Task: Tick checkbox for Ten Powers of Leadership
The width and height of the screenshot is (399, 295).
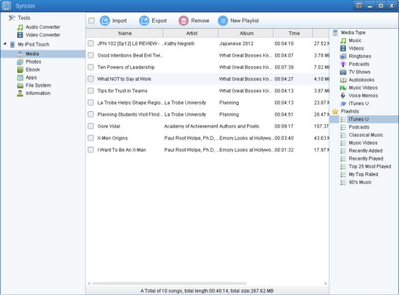Action: (x=91, y=67)
